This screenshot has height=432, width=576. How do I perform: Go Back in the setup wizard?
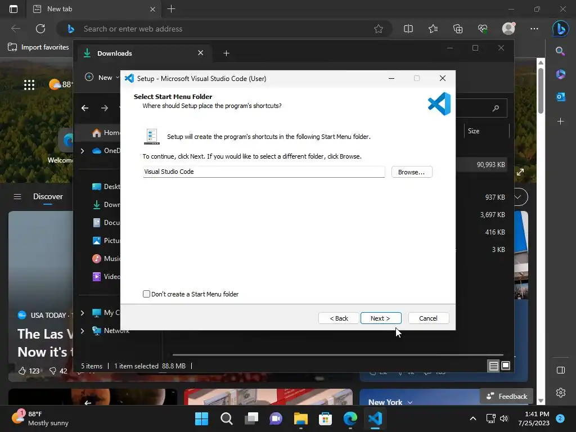pyautogui.click(x=339, y=318)
